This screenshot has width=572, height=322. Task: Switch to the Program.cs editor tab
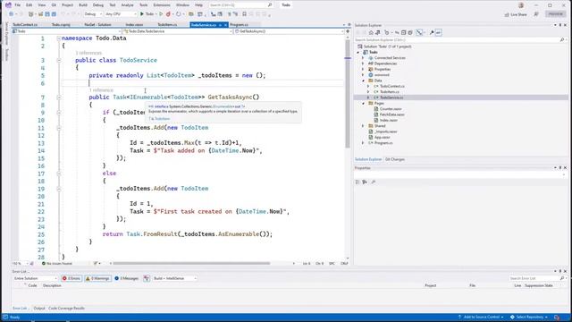point(239,25)
